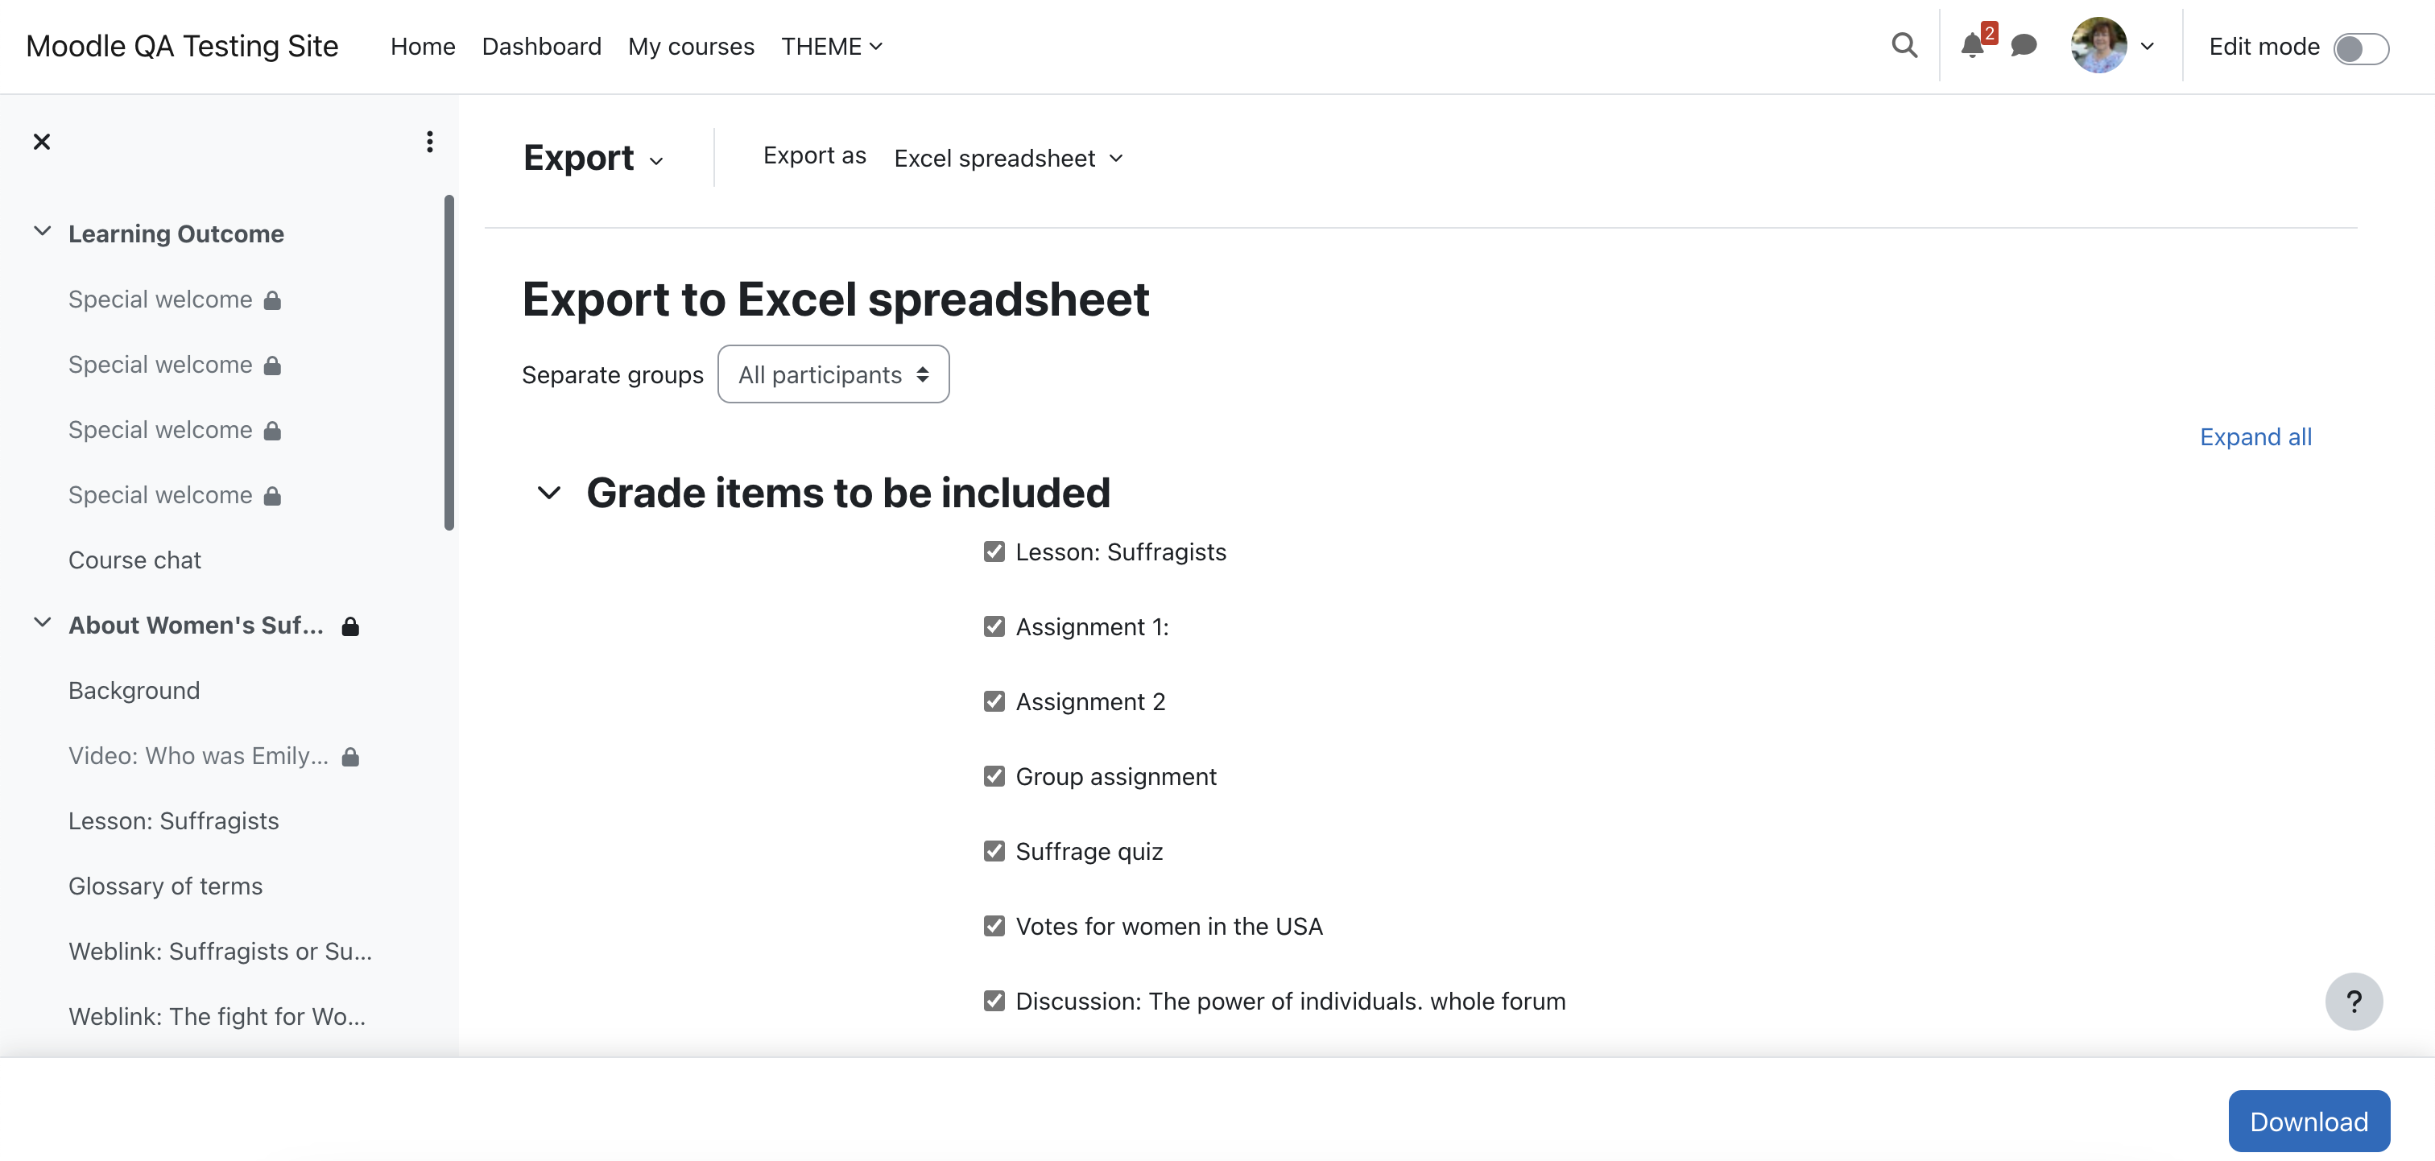Screen dimensions: 2435x1161
Task: Close the course index drawer
Action: point(42,142)
